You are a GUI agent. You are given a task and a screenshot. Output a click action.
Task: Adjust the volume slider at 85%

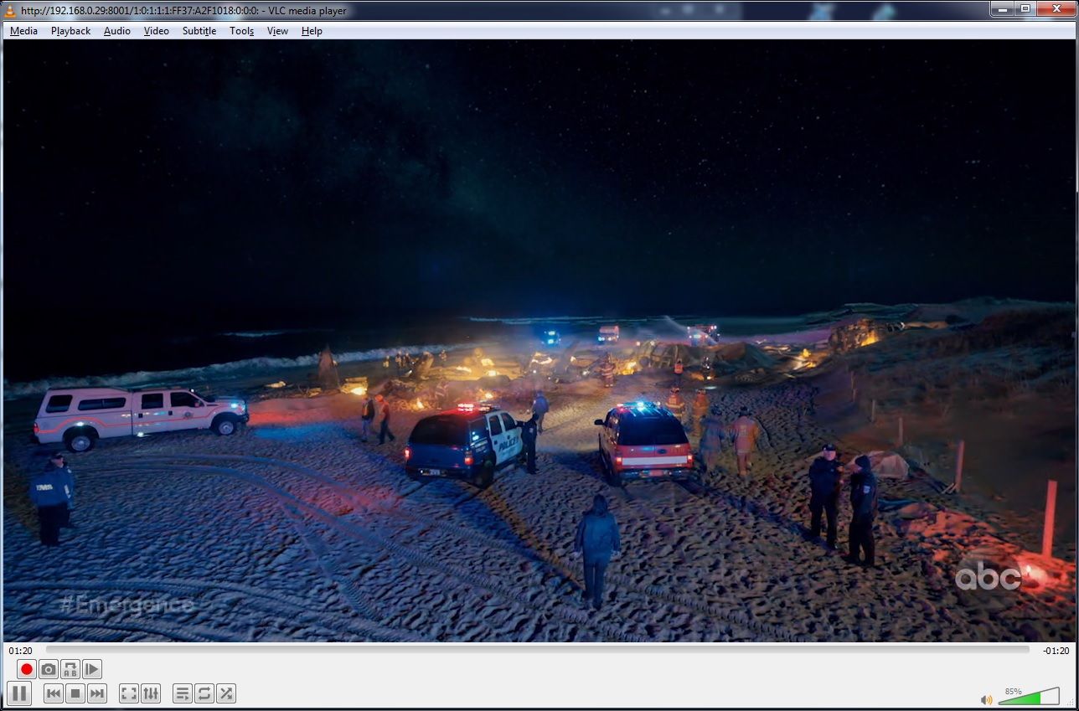[1030, 697]
